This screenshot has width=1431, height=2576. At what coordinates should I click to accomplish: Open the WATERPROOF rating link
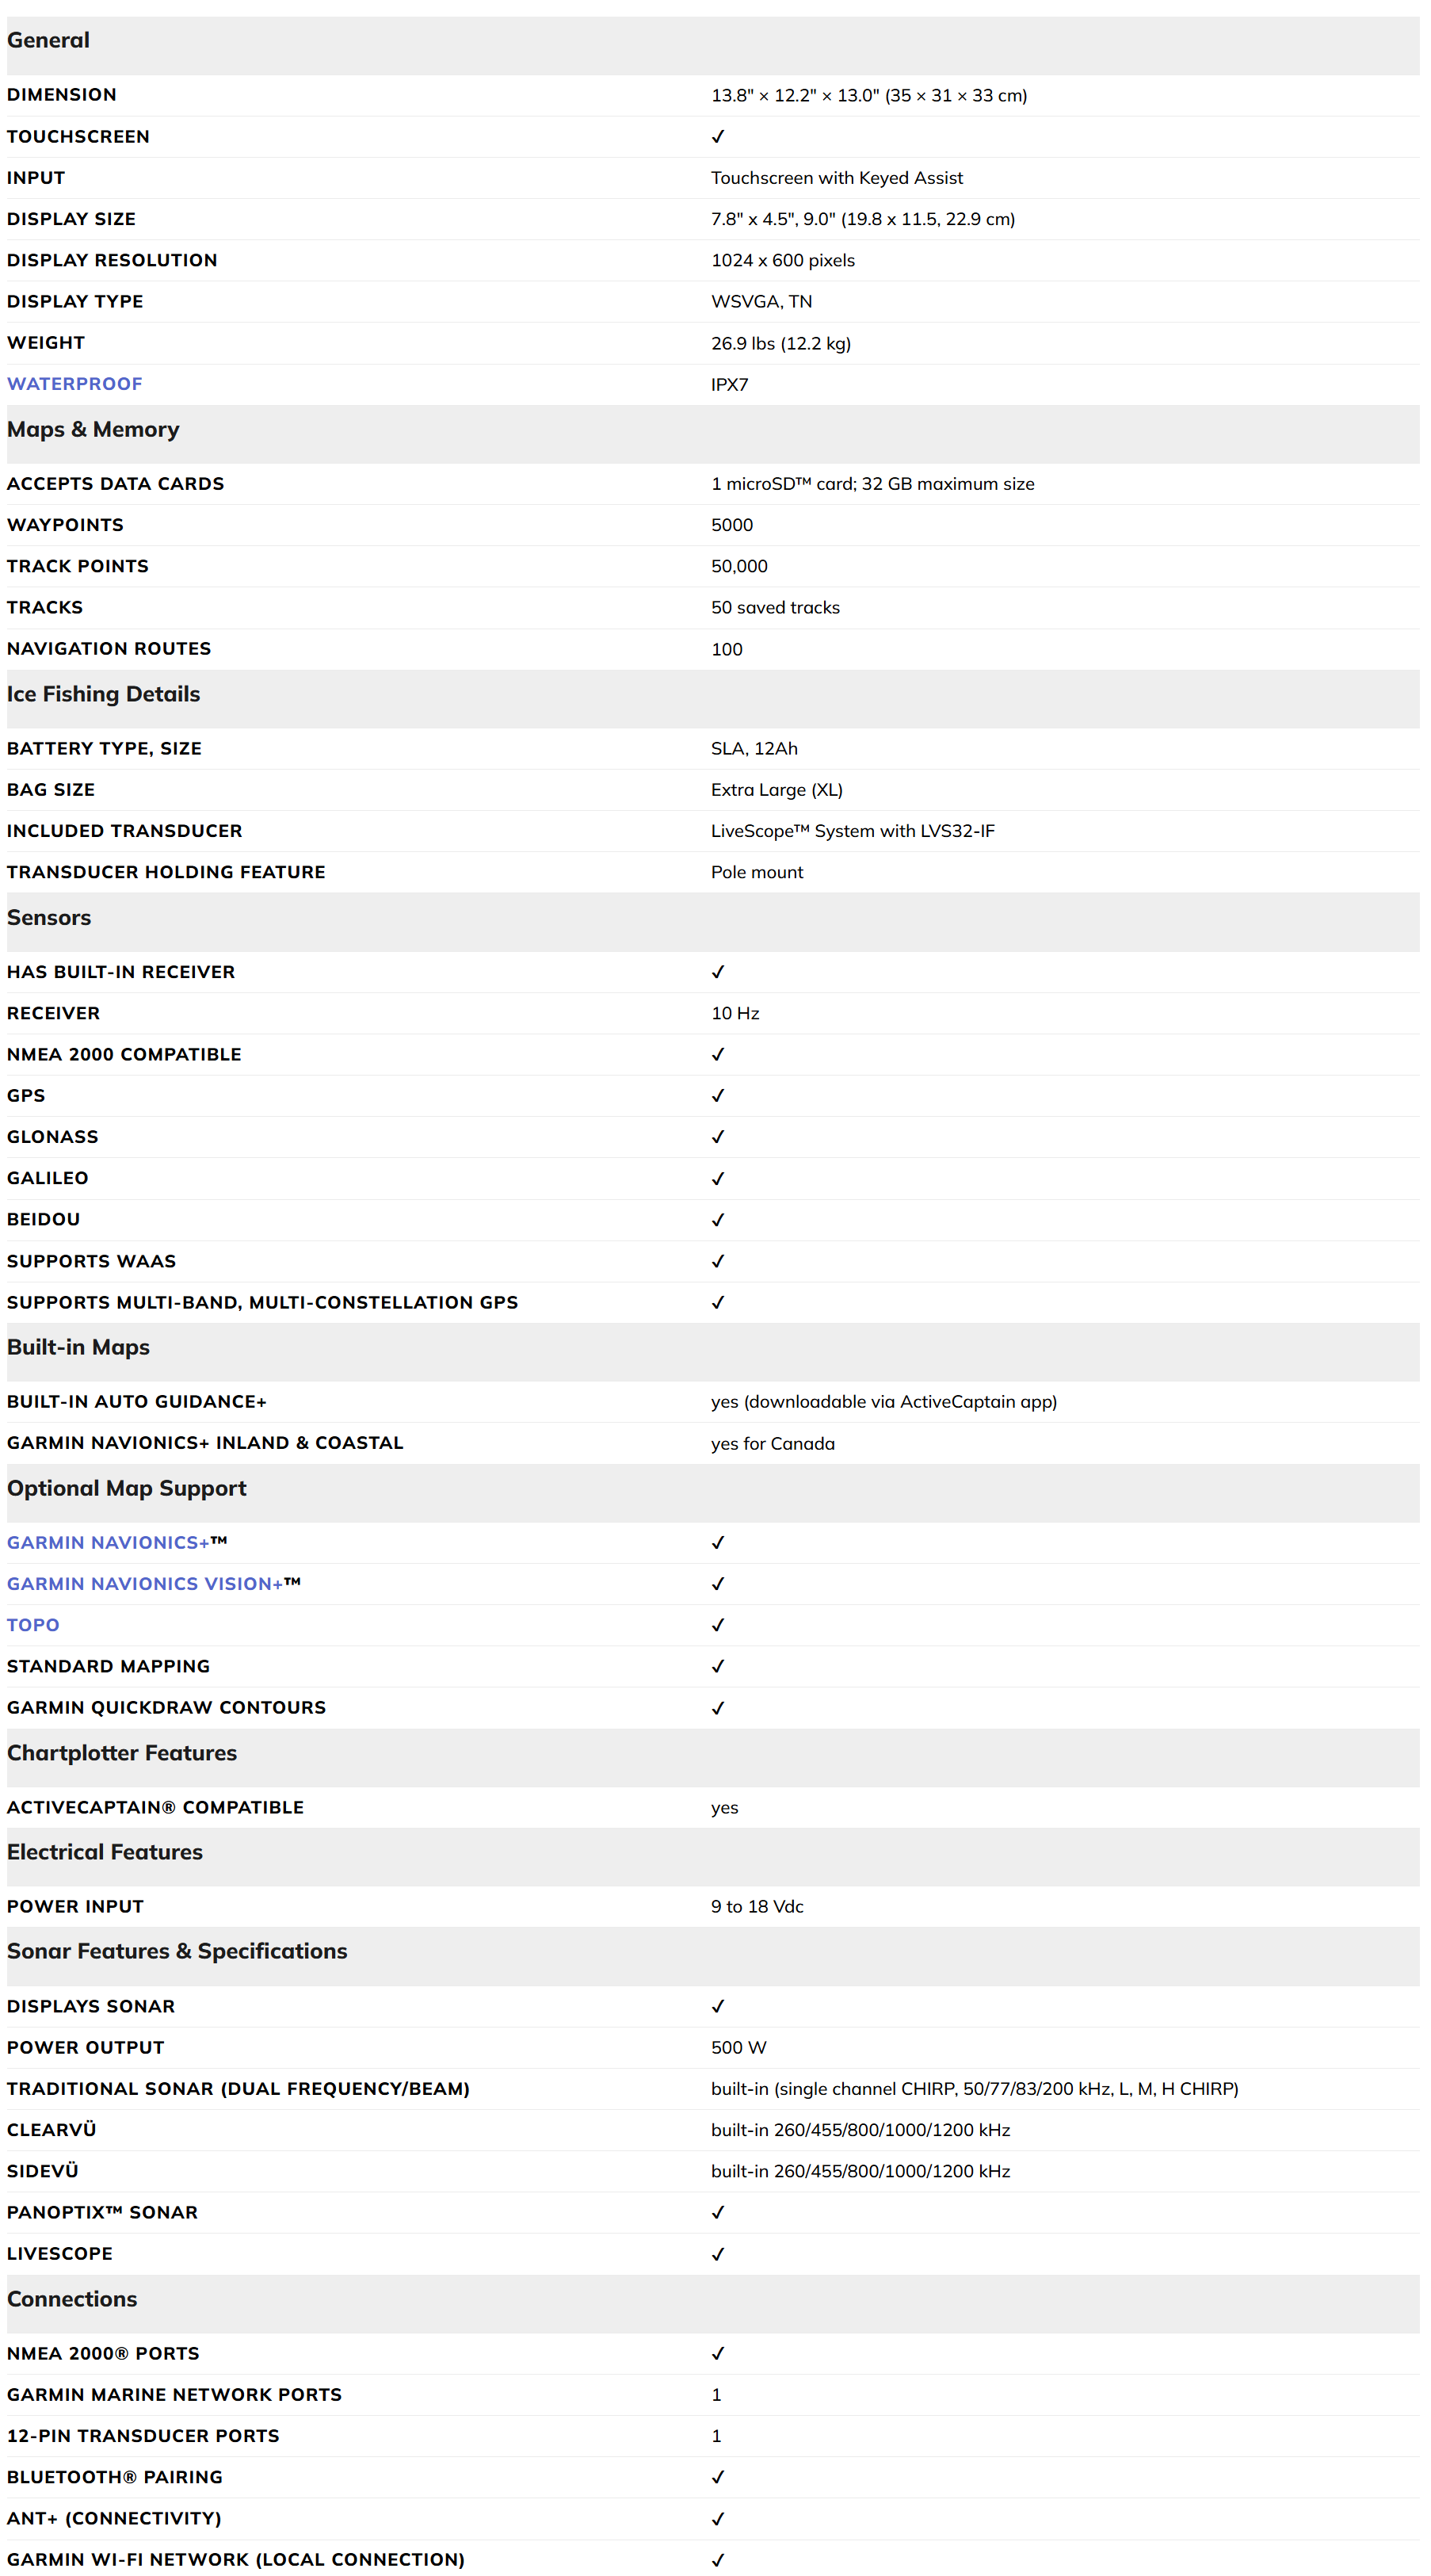click(x=75, y=384)
